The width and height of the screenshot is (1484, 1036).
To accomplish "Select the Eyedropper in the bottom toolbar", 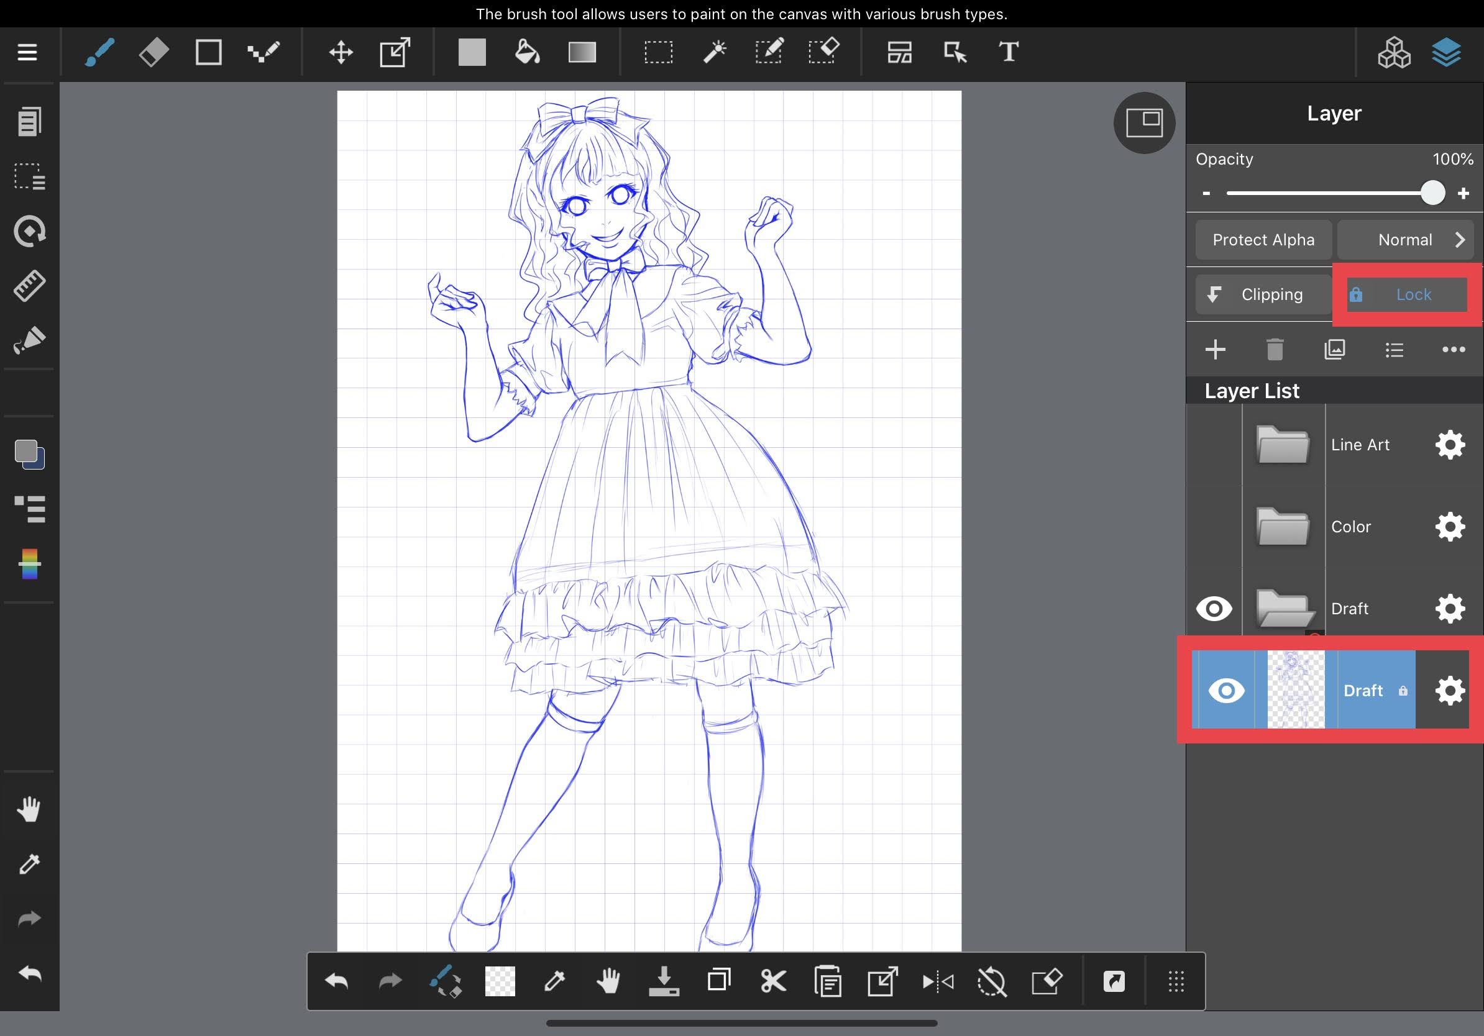I will [x=554, y=982].
